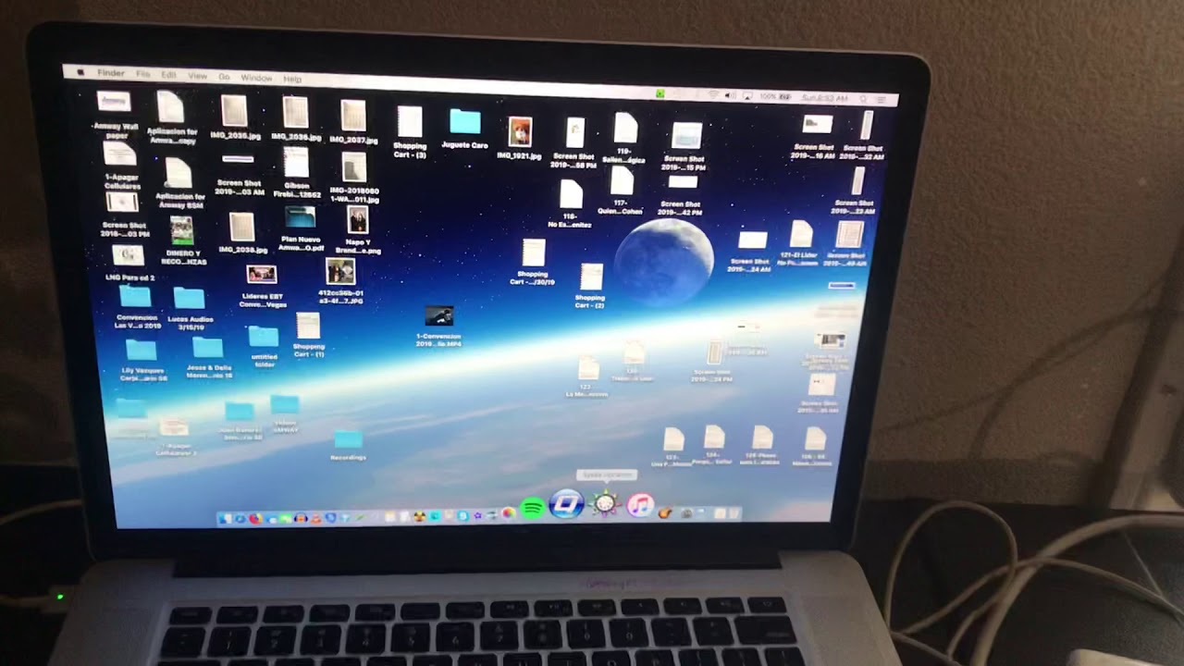
Task: Open the gear-shaped app in Dock
Action: (x=605, y=504)
